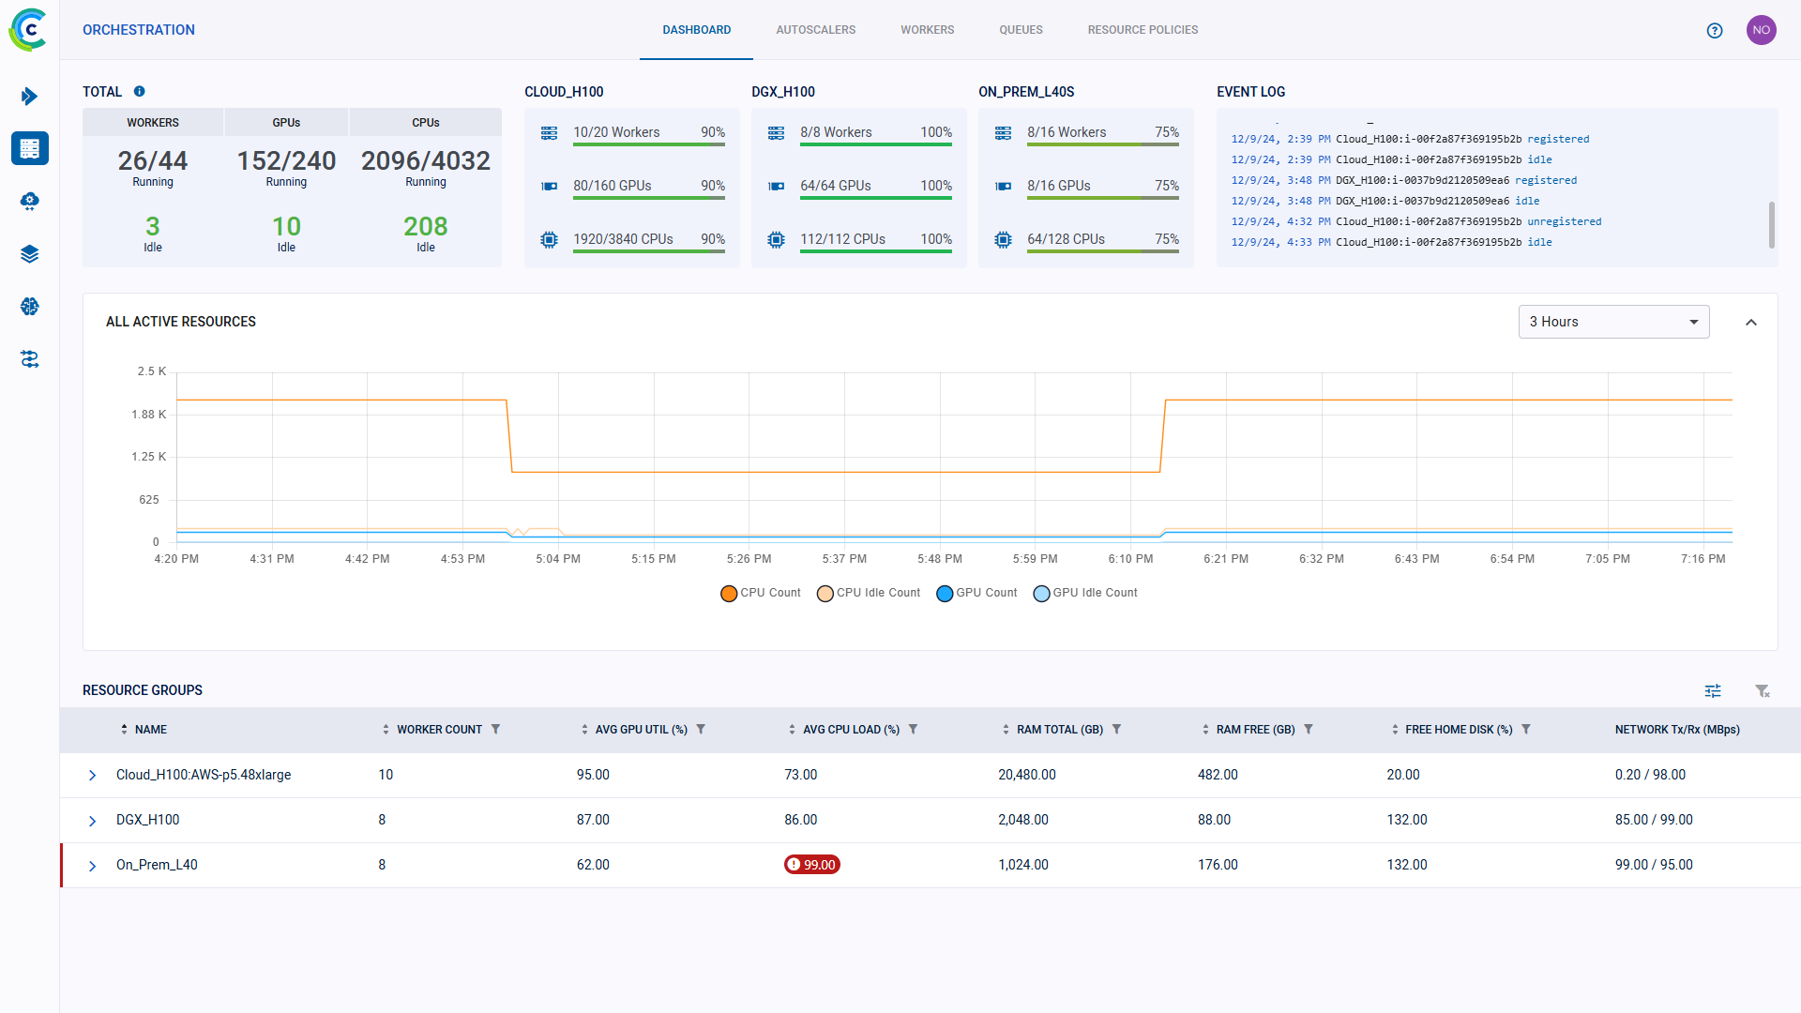This screenshot has width=1801, height=1013.
Task: Click the total info icon next to TOTAL
Action: [x=139, y=91]
